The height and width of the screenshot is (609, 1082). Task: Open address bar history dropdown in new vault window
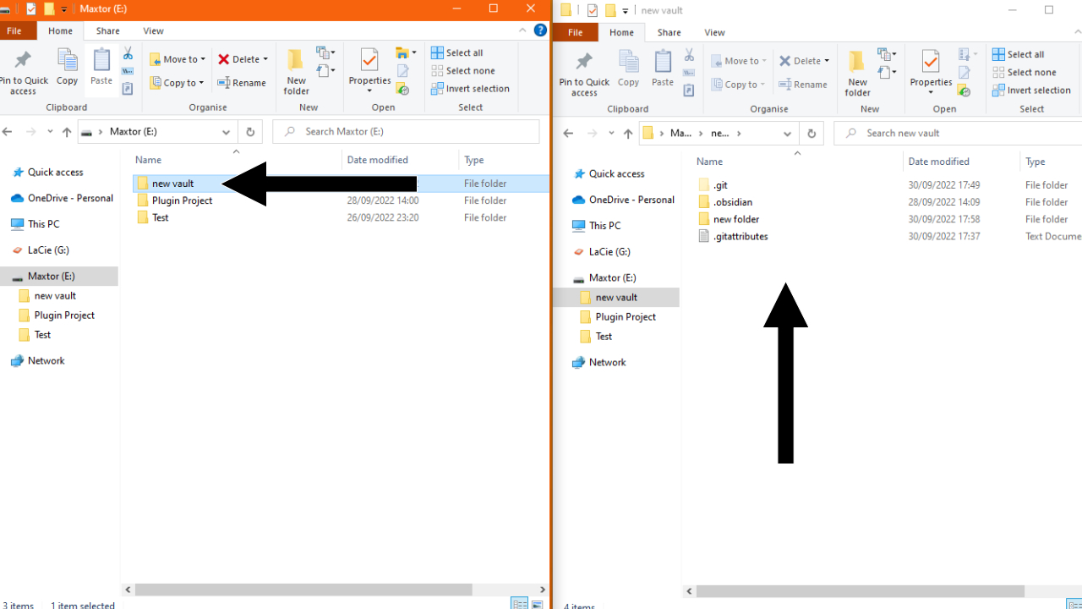[x=787, y=134]
